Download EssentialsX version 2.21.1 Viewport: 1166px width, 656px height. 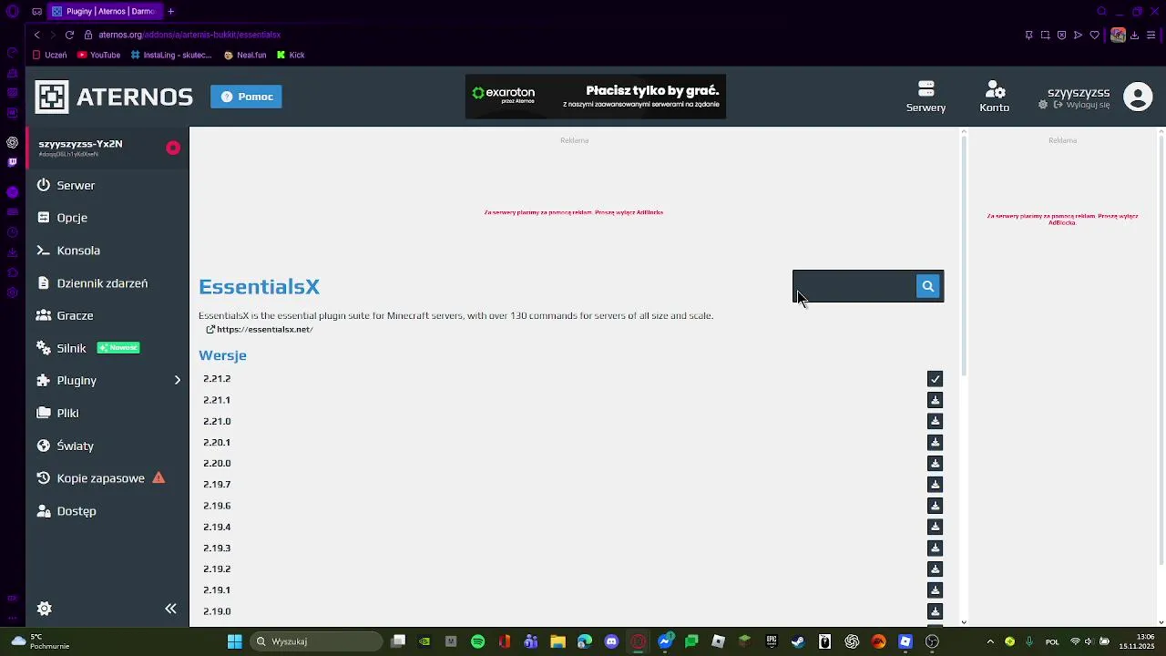(935, 400)
